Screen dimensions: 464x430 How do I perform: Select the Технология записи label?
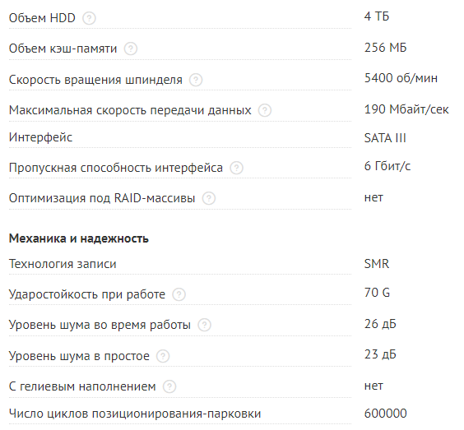click(x=63, y=264)
